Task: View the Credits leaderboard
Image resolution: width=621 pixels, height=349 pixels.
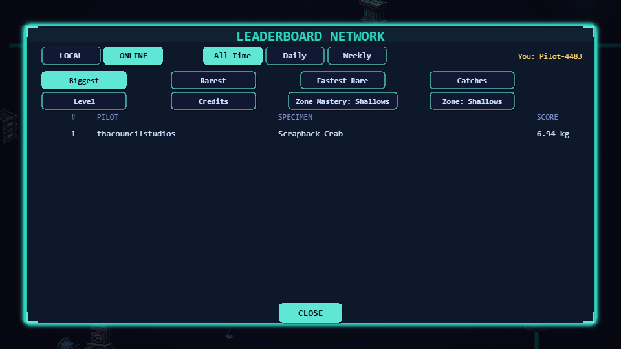Action: (213, 101)
